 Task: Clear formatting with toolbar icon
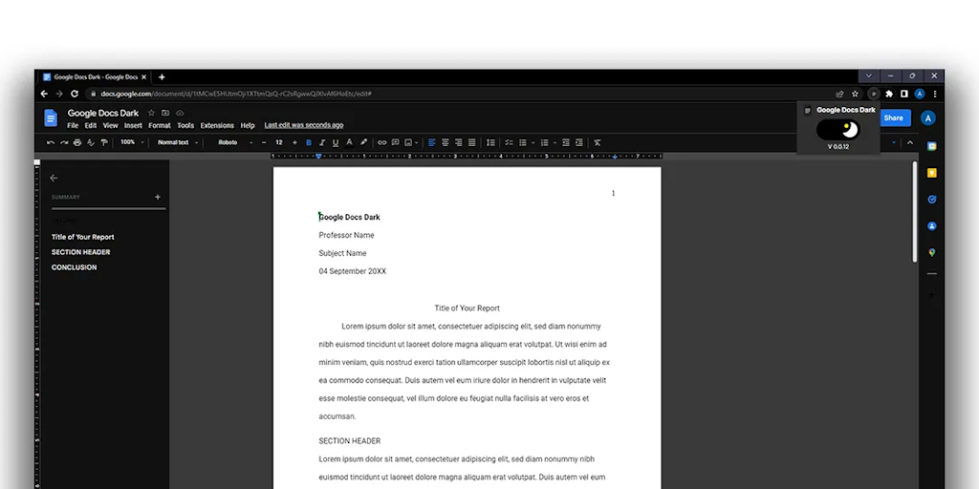[x=598, y=142]
